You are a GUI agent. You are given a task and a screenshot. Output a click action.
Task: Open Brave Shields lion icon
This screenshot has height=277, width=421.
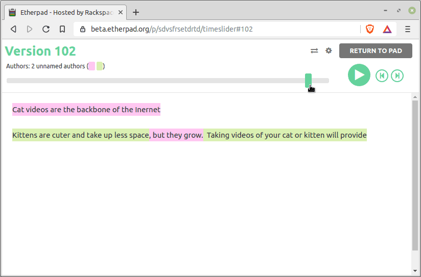point(370,29)
